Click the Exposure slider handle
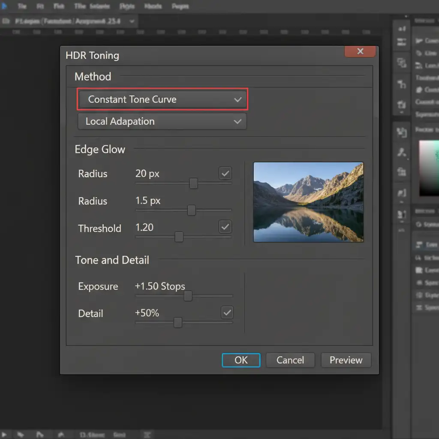Viewport: 439px width, 439px height. tap(188, 296)
